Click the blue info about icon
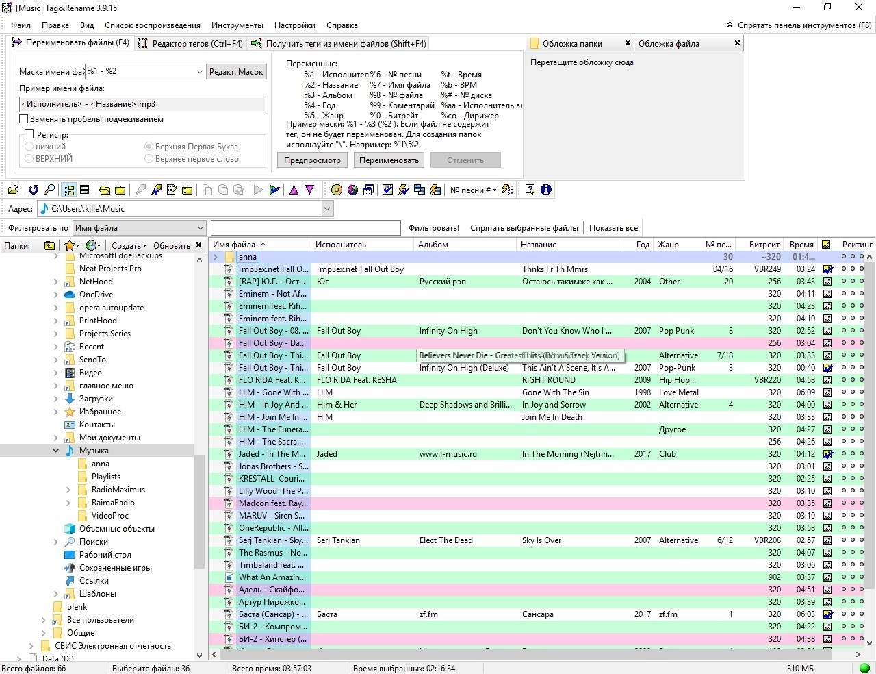 pos(546,190)
